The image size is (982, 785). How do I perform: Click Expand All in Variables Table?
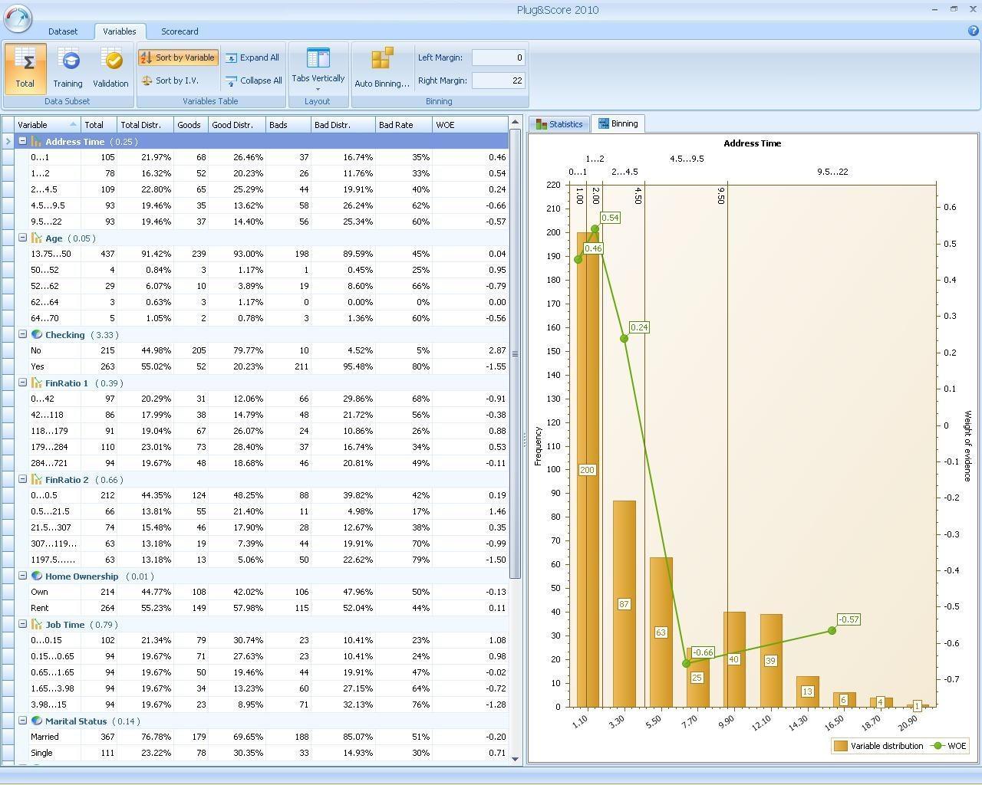[252, 57]
